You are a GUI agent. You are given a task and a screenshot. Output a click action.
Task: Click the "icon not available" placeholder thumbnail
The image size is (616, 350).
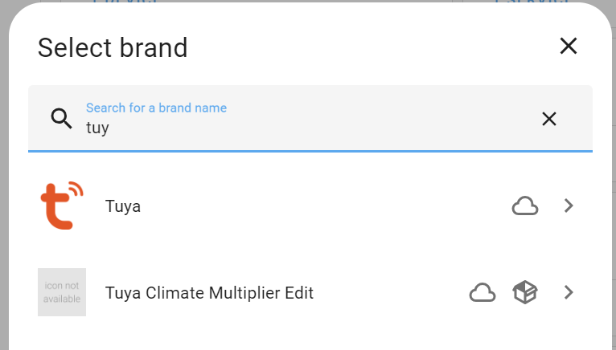tap(62, 292)
